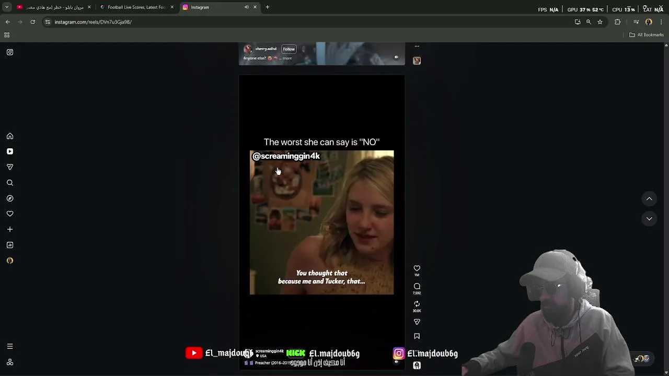This screenshot has height=376, width=669.
Task: Open Messages from the Instagram sidebar
Action: pyautogui.click(x=10, y=167)
